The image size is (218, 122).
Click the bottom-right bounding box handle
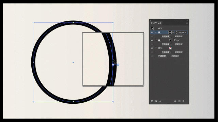pyautogui.click(x=113, y=102)
